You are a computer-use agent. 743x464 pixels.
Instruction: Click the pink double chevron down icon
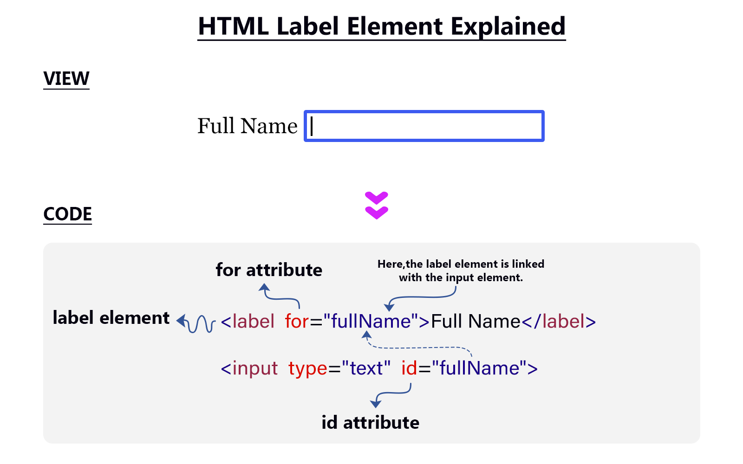[377, 205]
